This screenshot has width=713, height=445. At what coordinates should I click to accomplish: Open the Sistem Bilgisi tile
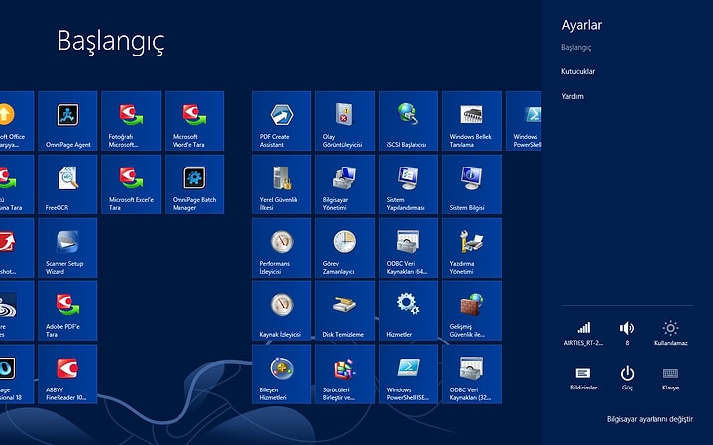coord(472,184)
